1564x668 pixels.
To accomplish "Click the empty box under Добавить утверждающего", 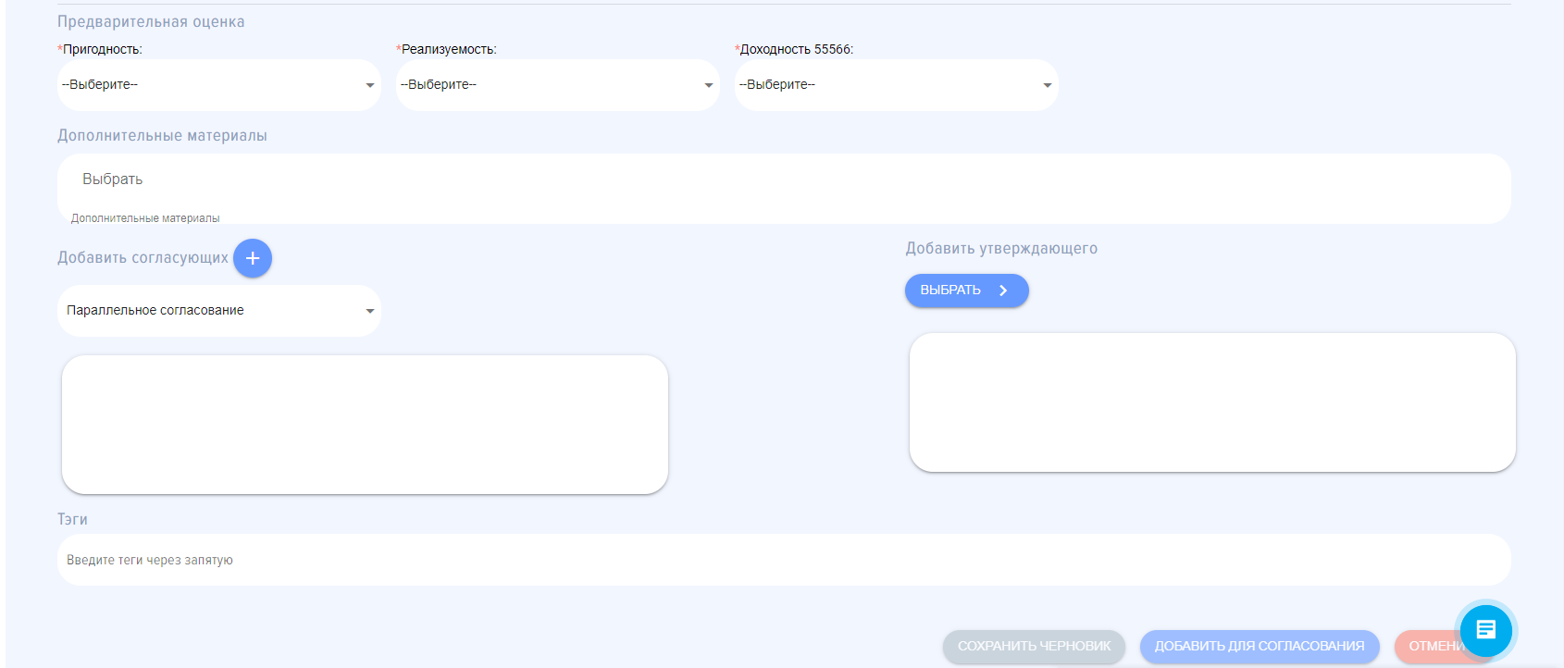I will 1212,402.
